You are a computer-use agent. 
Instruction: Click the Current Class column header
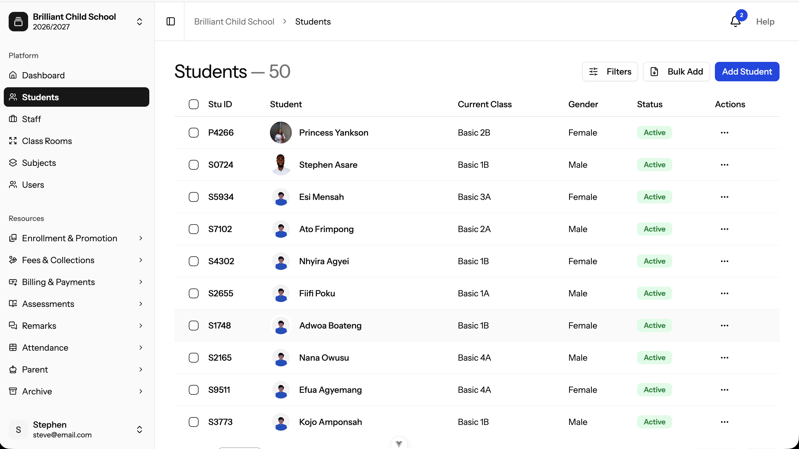pyautogui.click(x=485, y=105)
